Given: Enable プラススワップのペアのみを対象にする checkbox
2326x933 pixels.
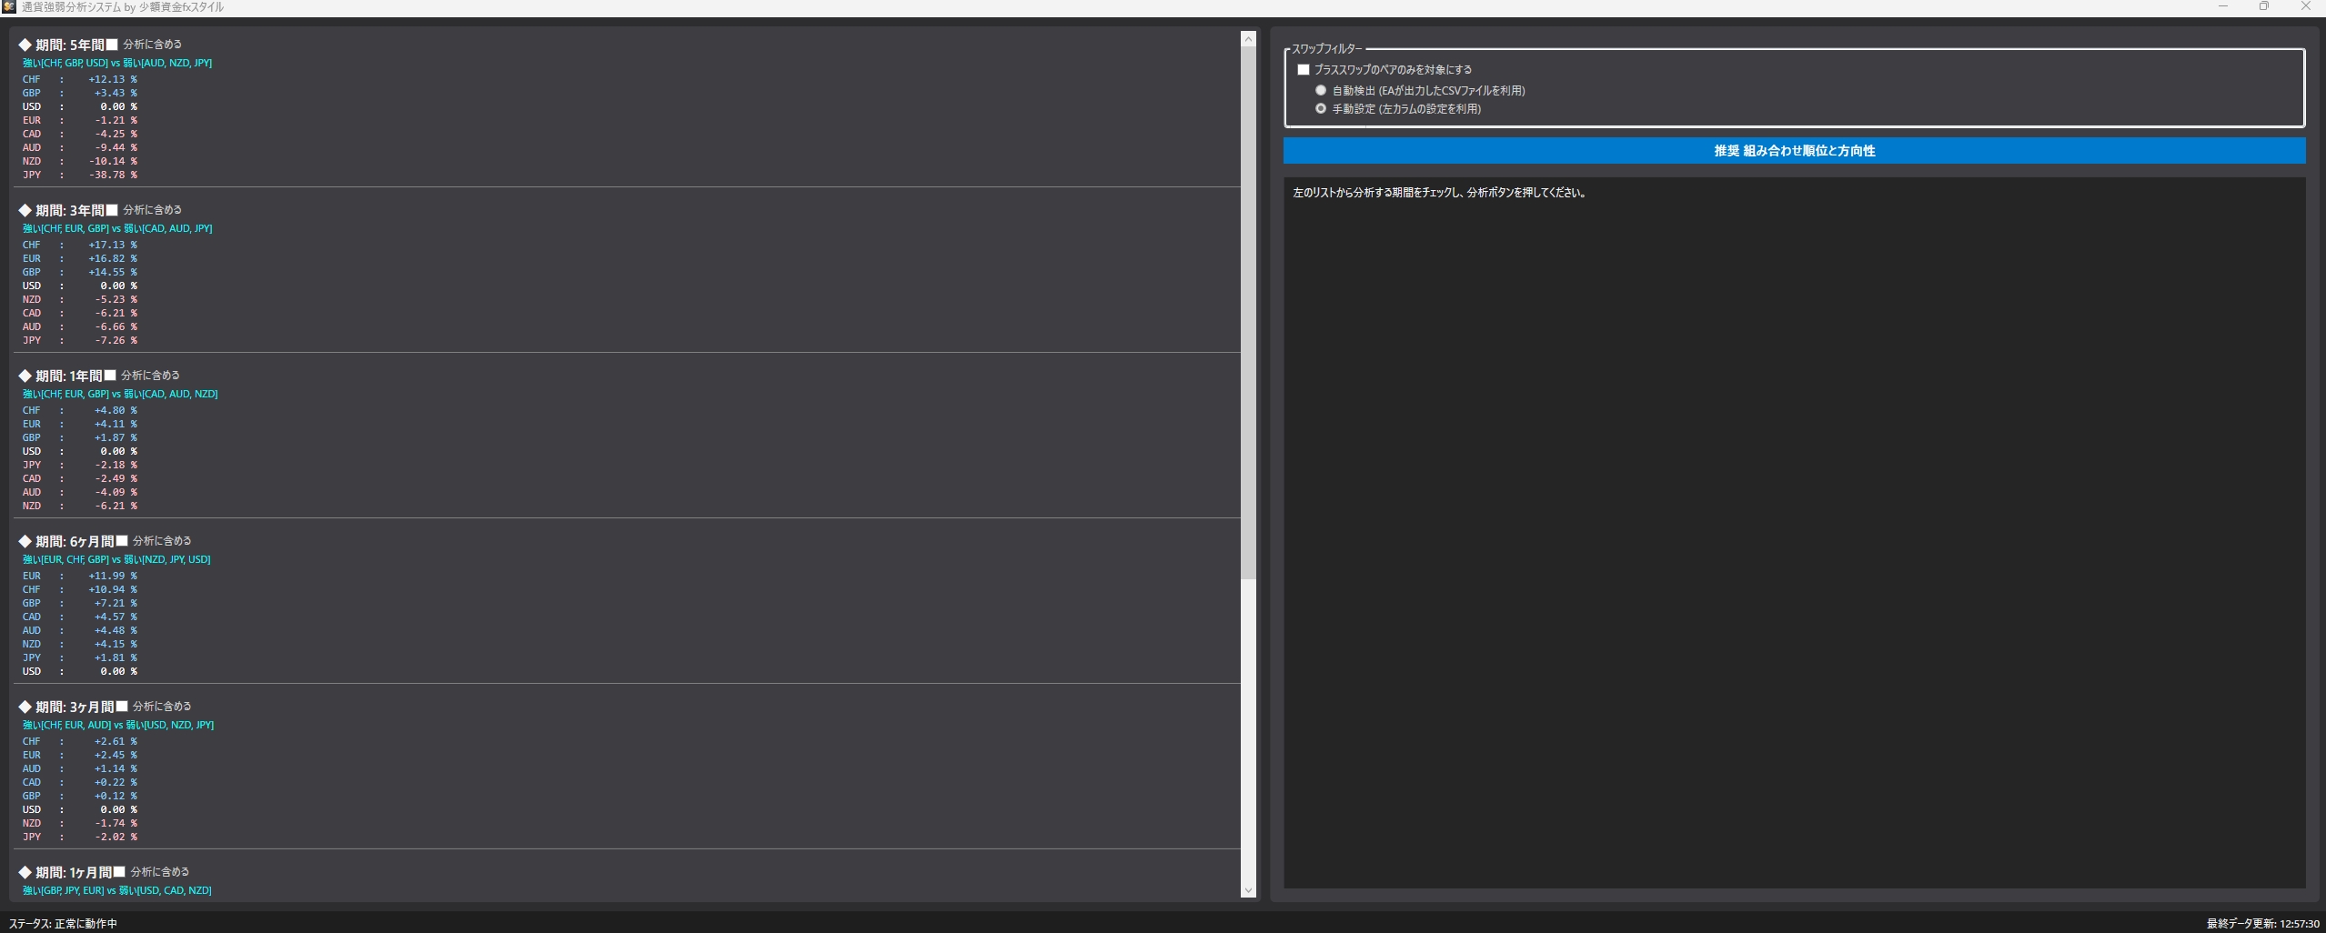Looking at the screenshot, I should click(1304, 70).
